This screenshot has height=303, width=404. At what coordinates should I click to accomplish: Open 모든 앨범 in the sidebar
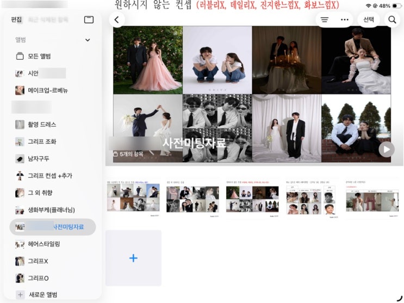pos(53,56)
